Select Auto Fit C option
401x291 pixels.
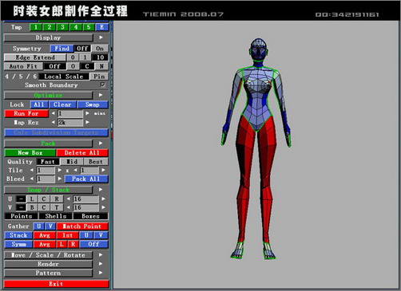(87, 66)
